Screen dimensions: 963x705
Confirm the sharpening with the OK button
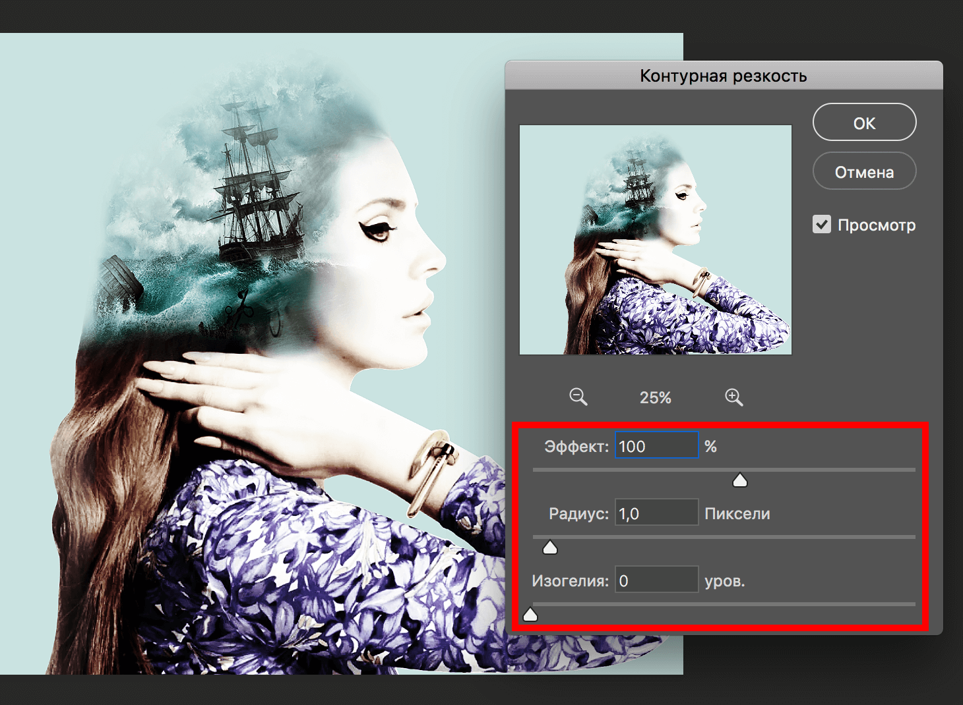point(864,123)
